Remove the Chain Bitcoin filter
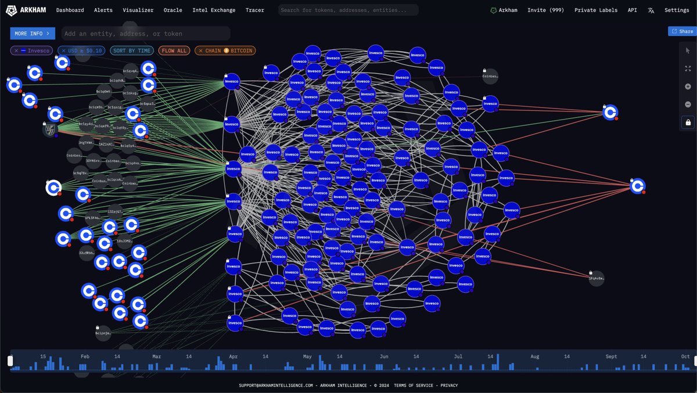The height and width of the screenshot is (393, 697). 201,51
